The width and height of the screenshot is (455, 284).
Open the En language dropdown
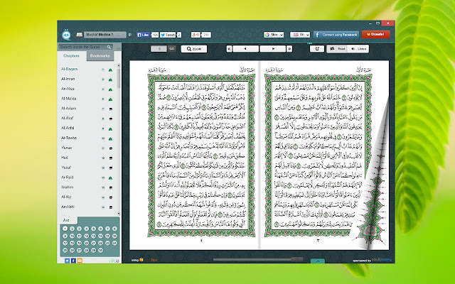pyautogui.click(x=300, y=35)
